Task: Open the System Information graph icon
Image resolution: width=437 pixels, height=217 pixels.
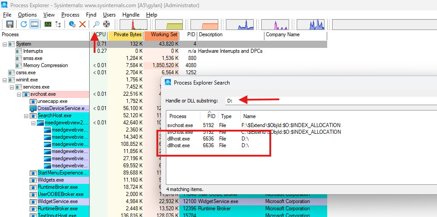Action: pos(47,24)
